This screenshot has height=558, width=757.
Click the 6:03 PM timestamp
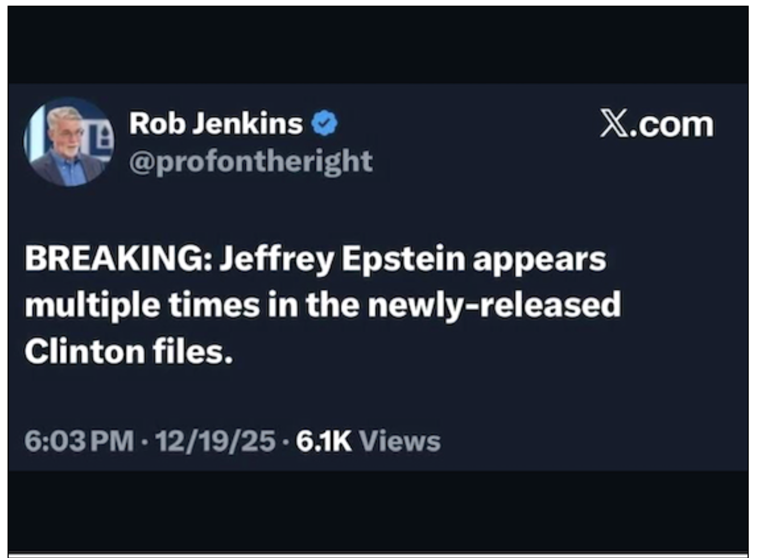80,441
